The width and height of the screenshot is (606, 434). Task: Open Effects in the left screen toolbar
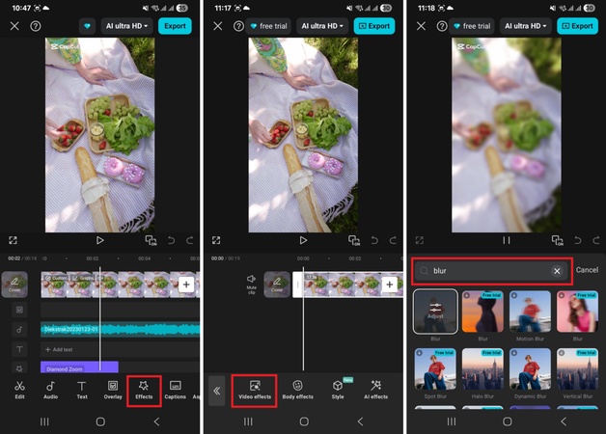(144, 389)
